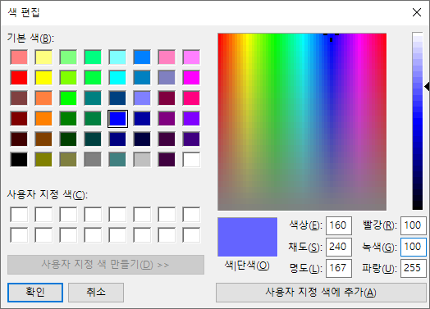430x309 pixels.
Task: Select the light yellow swatch in top row
Action: (43, 57)
